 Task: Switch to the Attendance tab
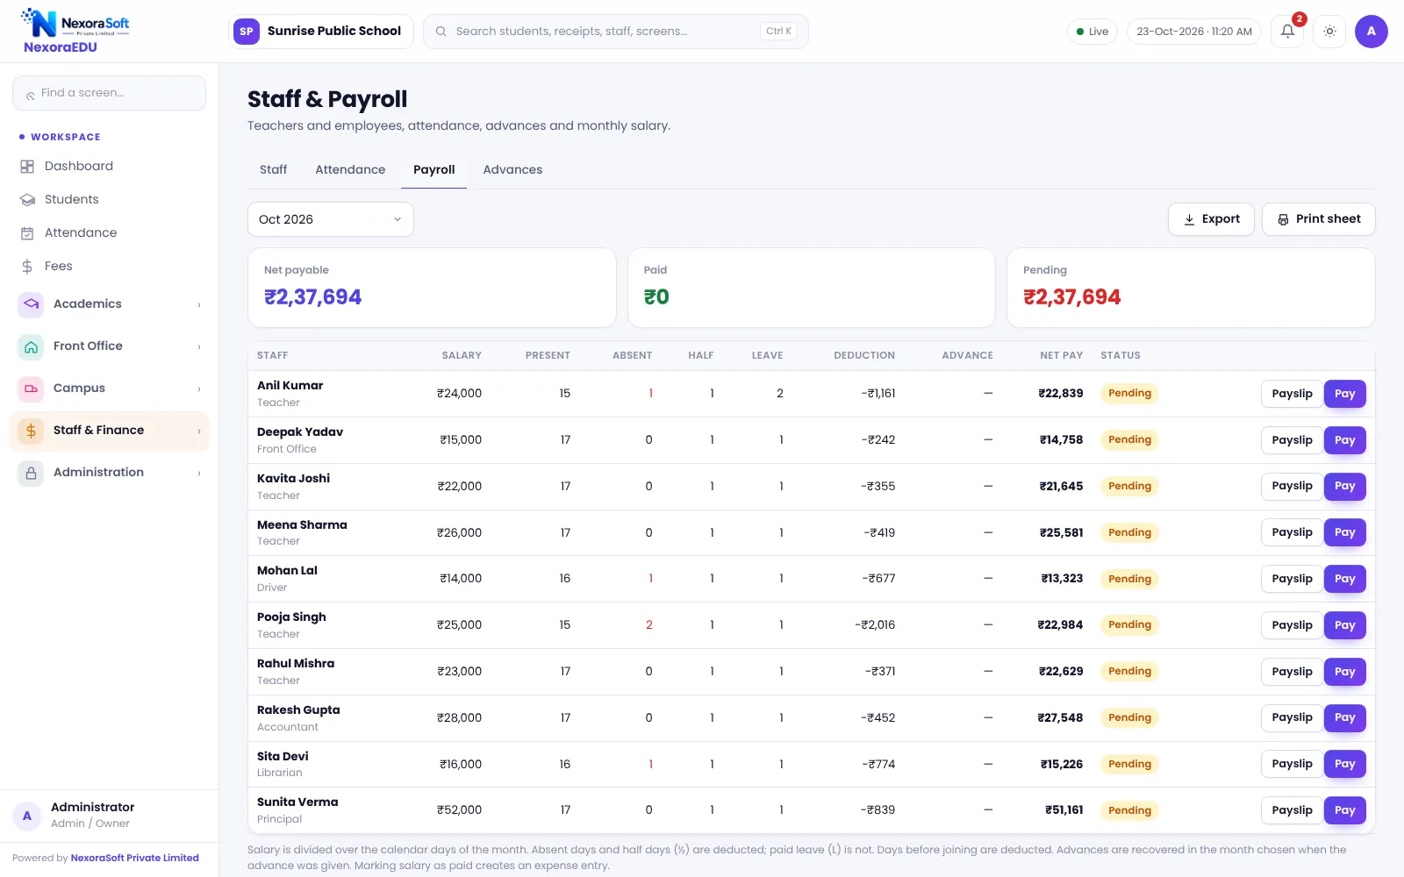[350, 170]
